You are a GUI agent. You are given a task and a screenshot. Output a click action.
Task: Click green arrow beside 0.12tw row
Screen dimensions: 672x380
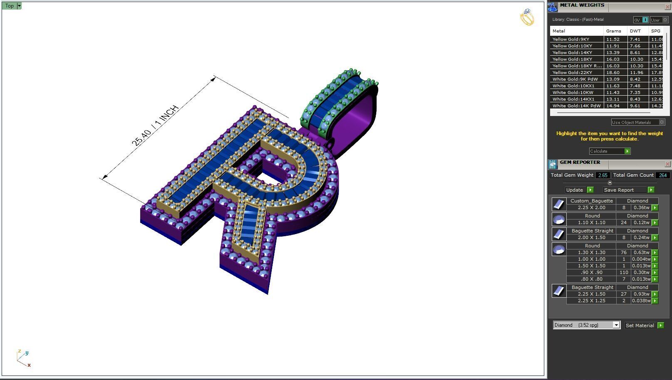tap(655, 222)
